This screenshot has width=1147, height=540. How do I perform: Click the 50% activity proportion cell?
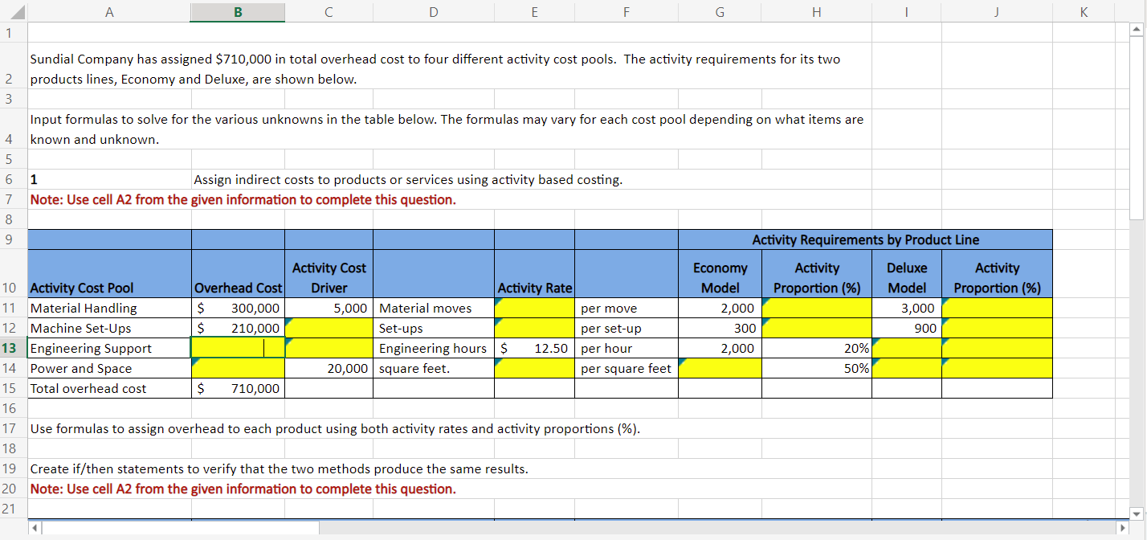pos(816,368)
